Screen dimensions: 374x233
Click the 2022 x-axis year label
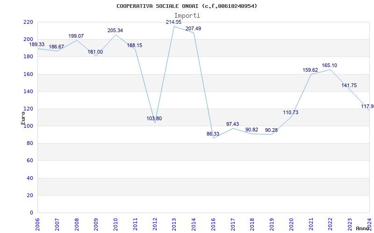pos(331,225)
